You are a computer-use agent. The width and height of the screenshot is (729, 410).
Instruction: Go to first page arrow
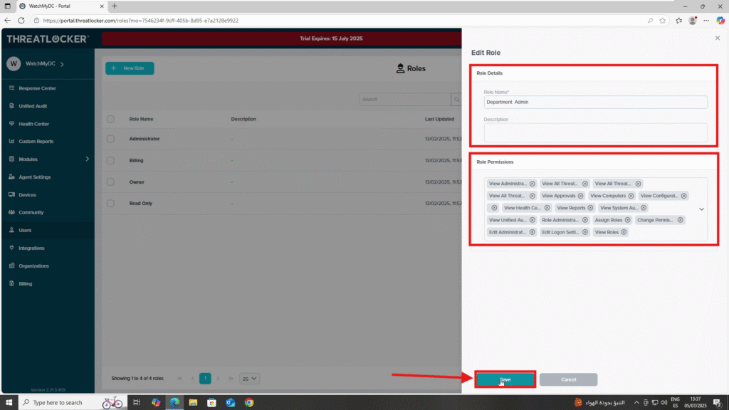(179, 379)
